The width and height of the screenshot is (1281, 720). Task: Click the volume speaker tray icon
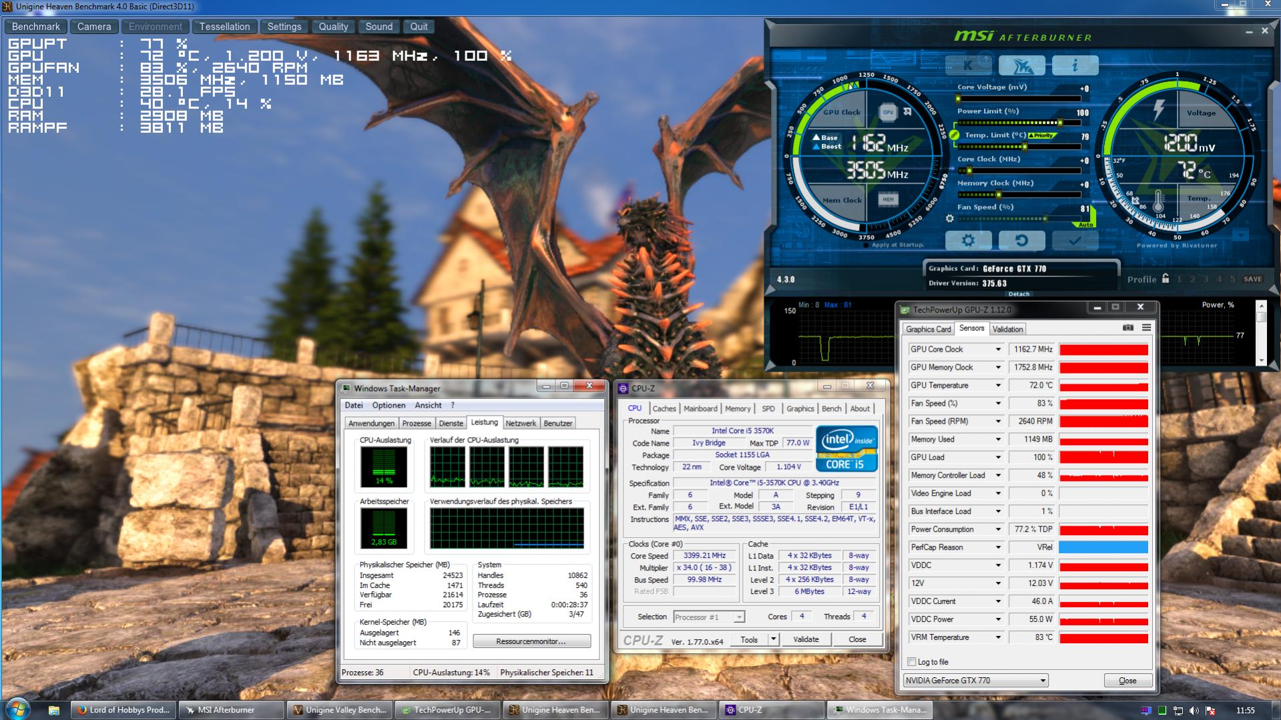[x=1194, y=711]
